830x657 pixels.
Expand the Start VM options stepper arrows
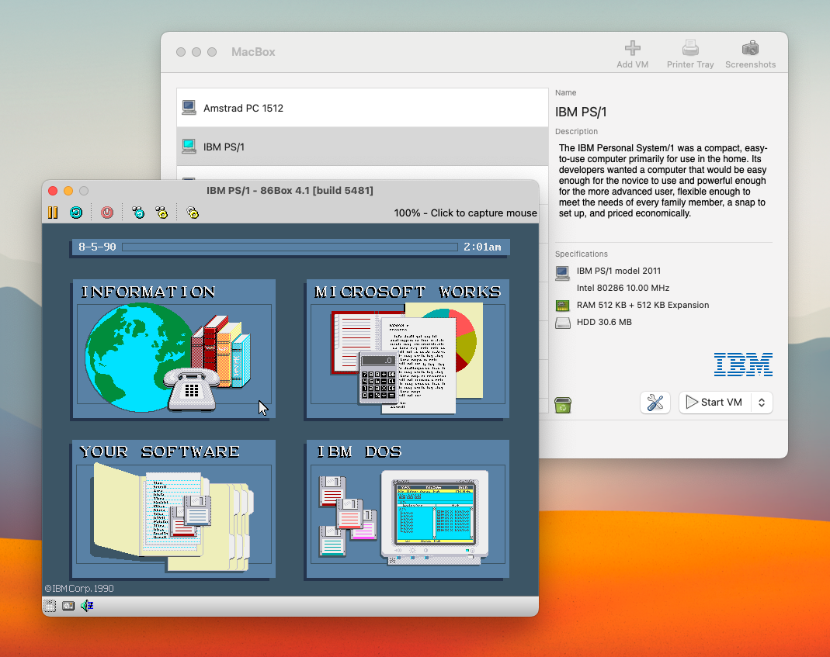[762, 403]
